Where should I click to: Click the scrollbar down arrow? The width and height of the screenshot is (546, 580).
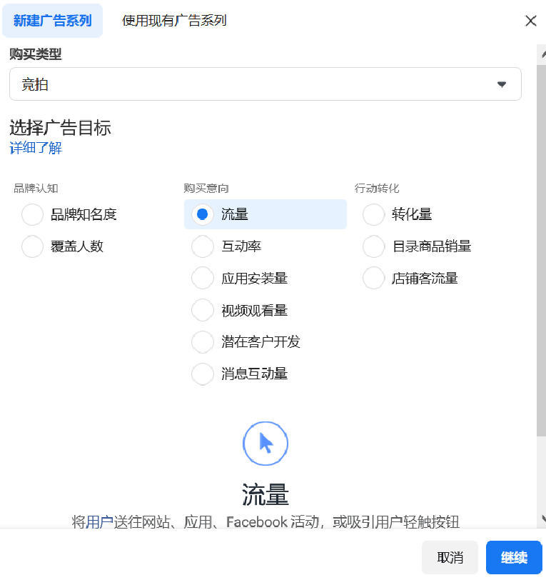coord(543,519)
